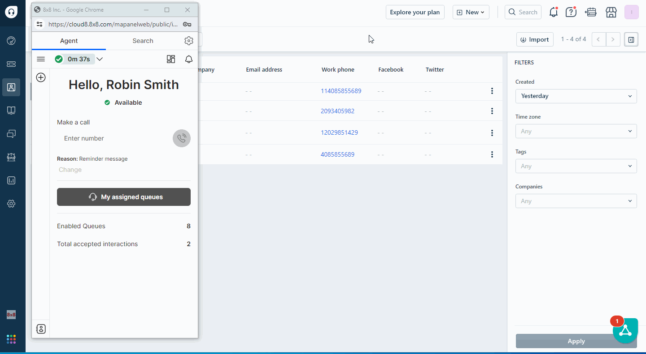
Task: Open the dashboard gauge icon in sidebar
Action: point(11,41)
